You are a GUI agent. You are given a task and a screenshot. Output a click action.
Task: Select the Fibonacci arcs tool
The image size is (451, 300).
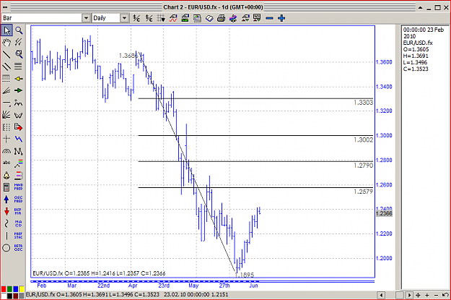pos(6,151)
